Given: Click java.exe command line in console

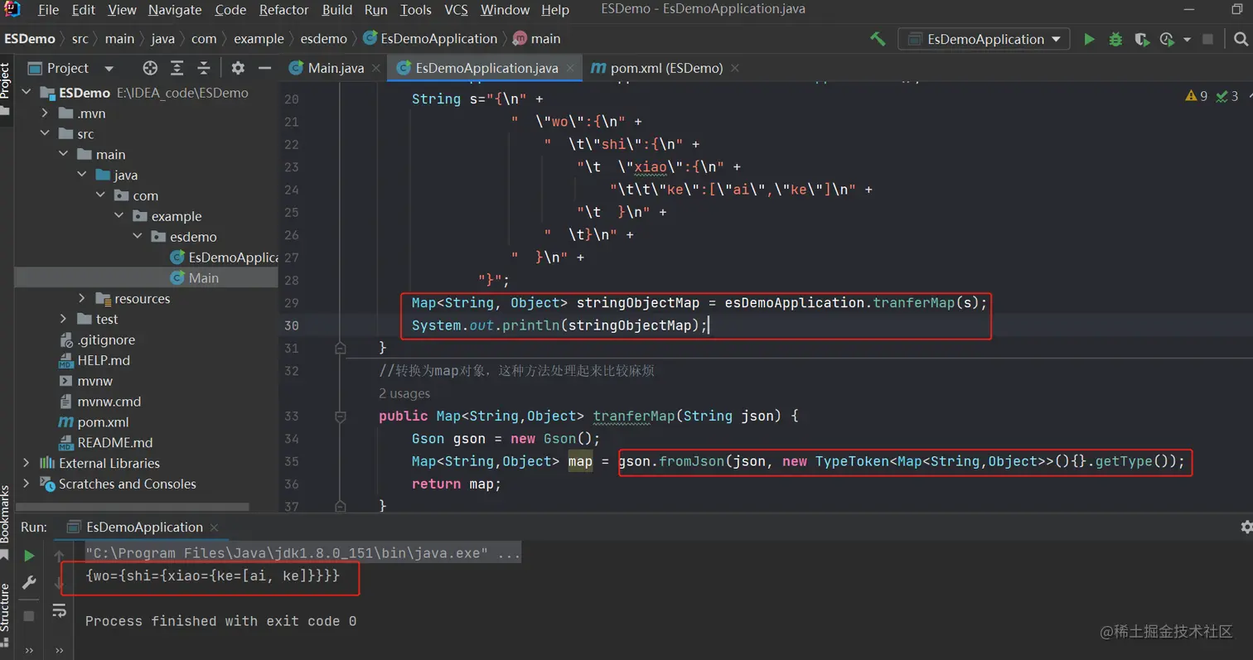Looking at the screenshot, I should [x=302, y=552].
